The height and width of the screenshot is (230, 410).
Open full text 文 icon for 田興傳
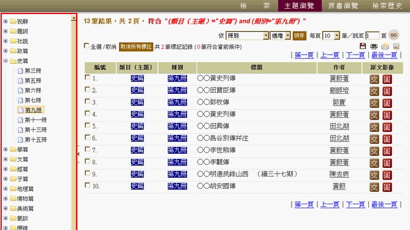[374, 127]
